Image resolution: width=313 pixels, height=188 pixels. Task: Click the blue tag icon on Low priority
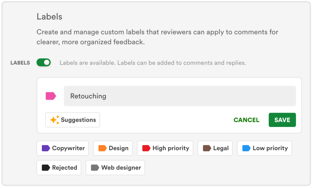[246, 148]
